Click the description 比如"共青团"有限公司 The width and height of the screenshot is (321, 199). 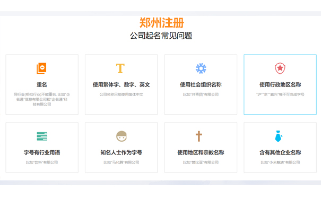point(201,94)
